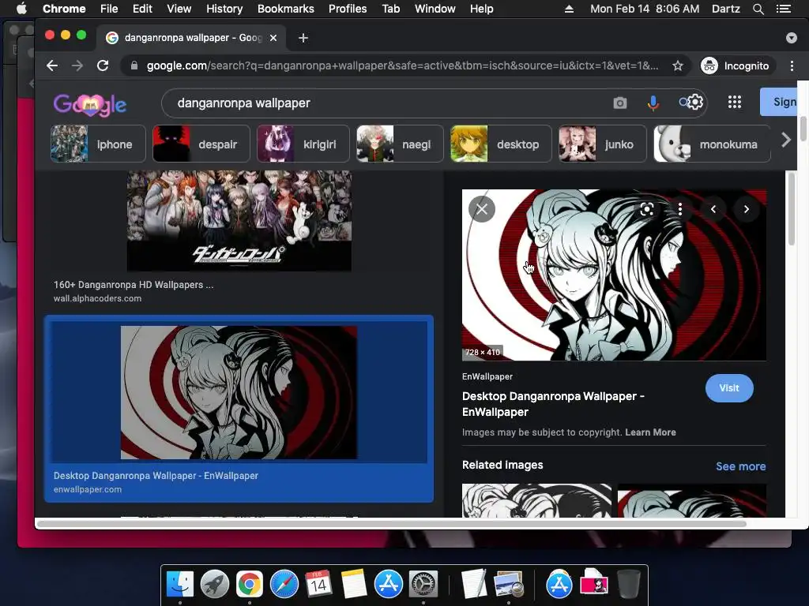Click the wall.alphacoders.com source text
The image size is (809, 606).
97,298
